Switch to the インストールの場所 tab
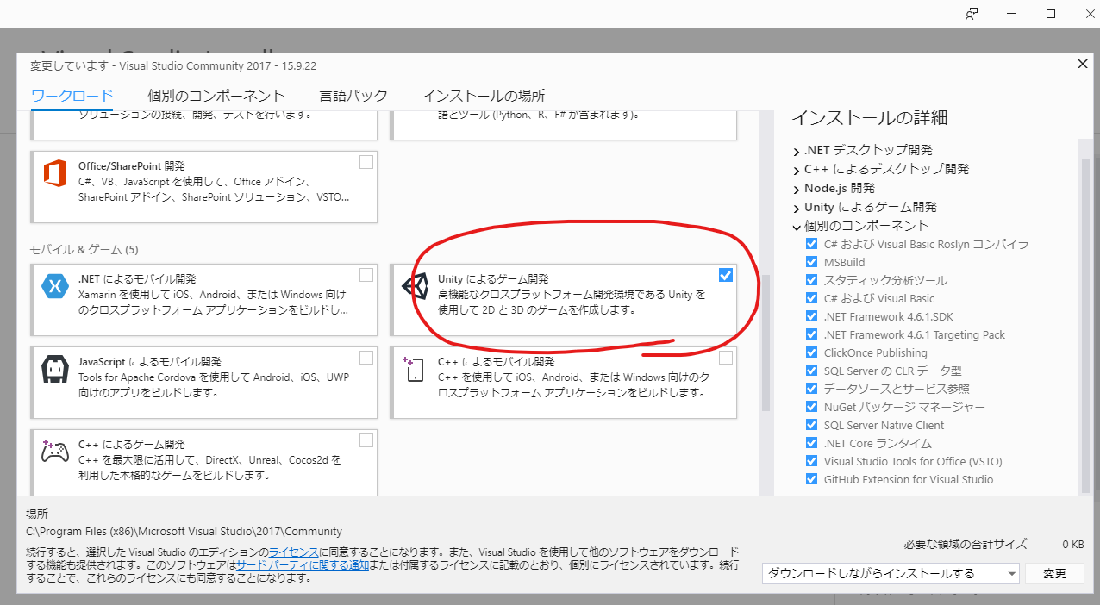The image size is (1100, 605). 484,96
